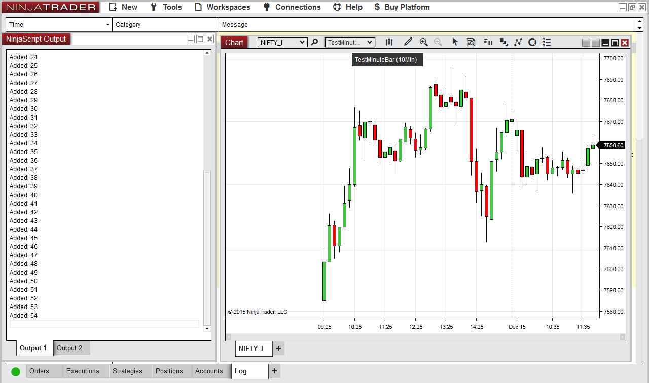Open the strategies circular icon

[532, 42]
